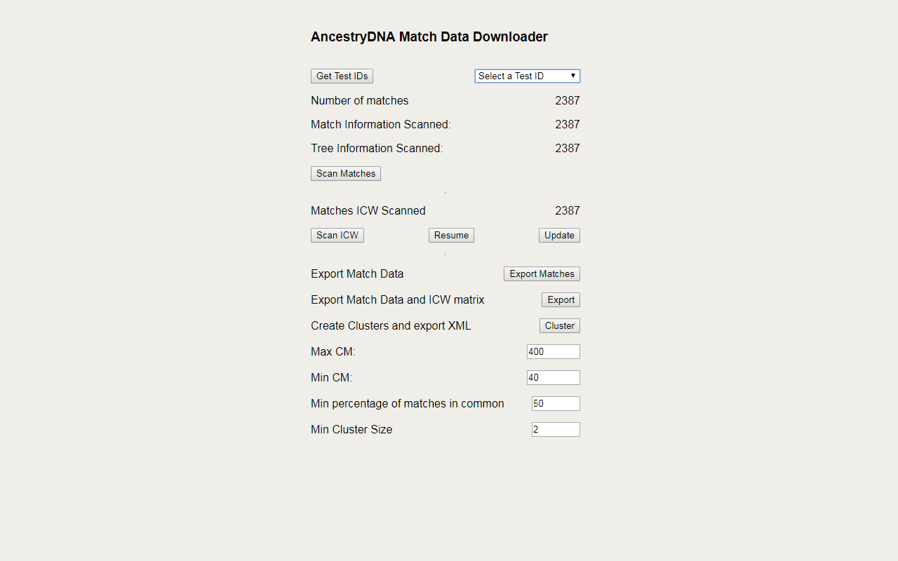Click the Min Cluster Size input box
Viewport: 898px width, 561px height.
coord(555,429)
